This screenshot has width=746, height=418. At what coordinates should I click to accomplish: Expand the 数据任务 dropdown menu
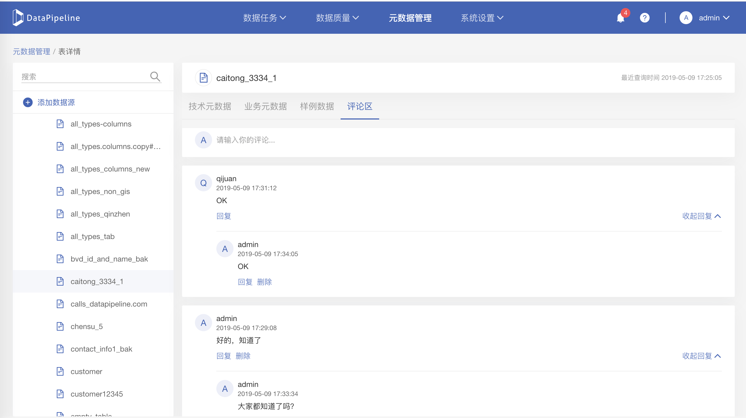(x=264, y=18)
